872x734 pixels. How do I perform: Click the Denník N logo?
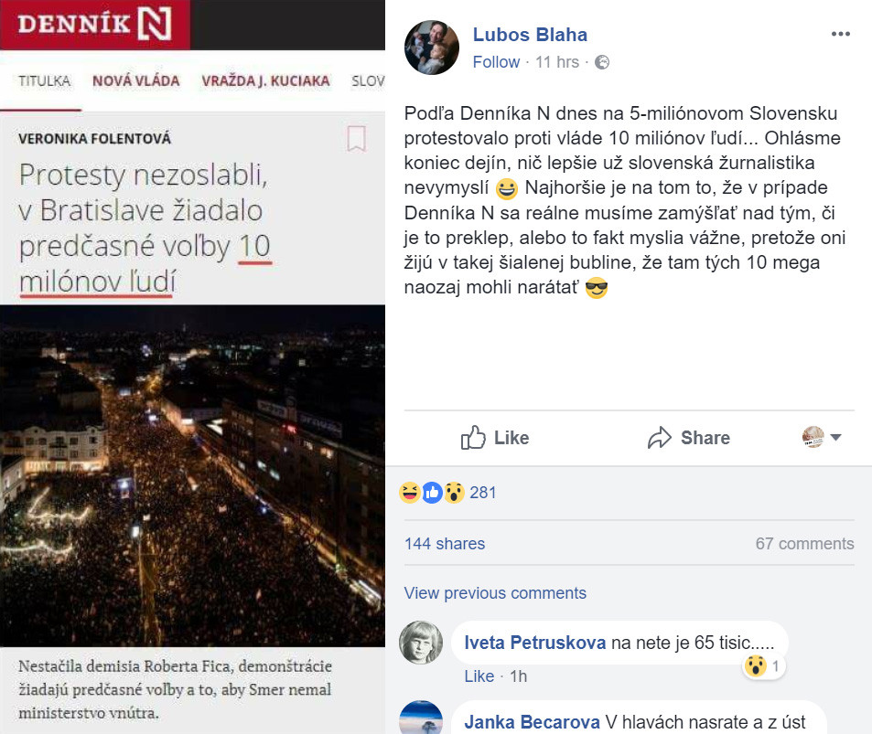click(x=94, y=24)
